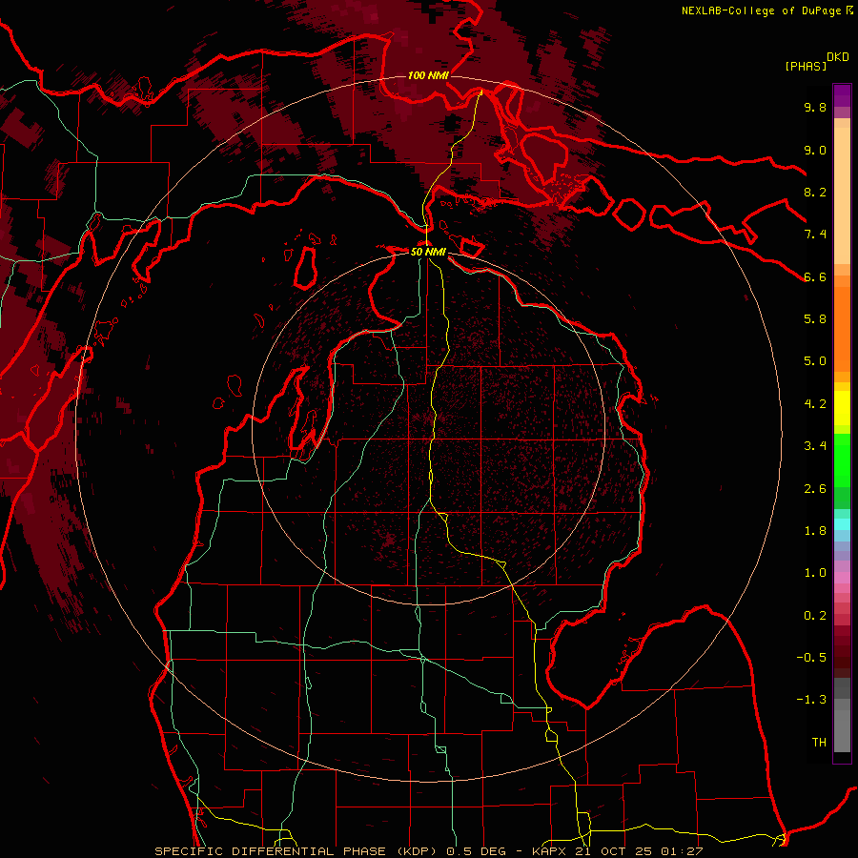Click the 7.4 value on the color scale
This screenshot has width=858, height=858.
[815, 235]
